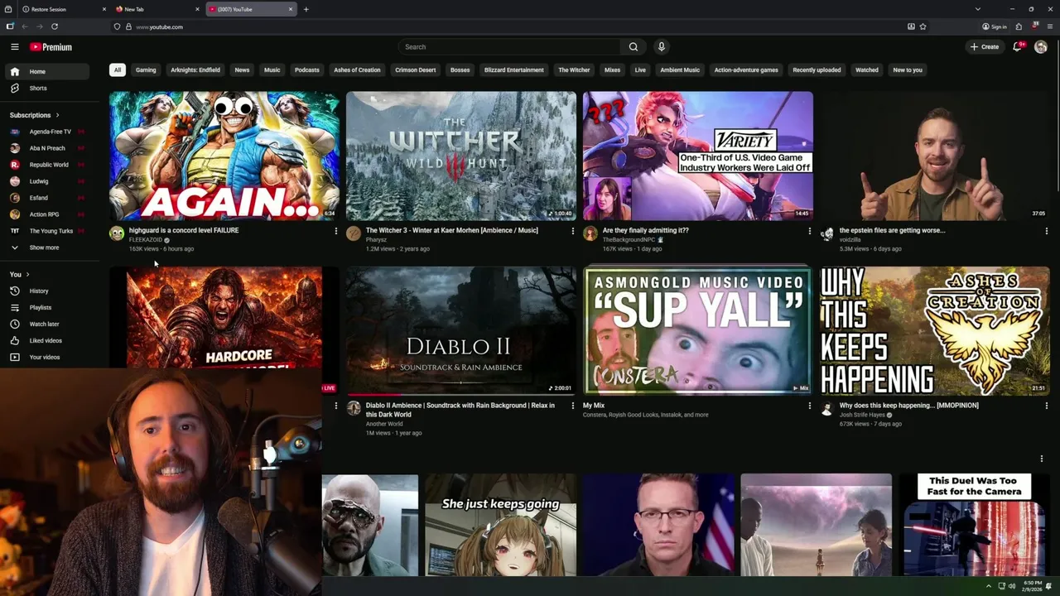Screen dimensions: 1060x596
Task: Click inside the YouTube search field
Action: 509,47
